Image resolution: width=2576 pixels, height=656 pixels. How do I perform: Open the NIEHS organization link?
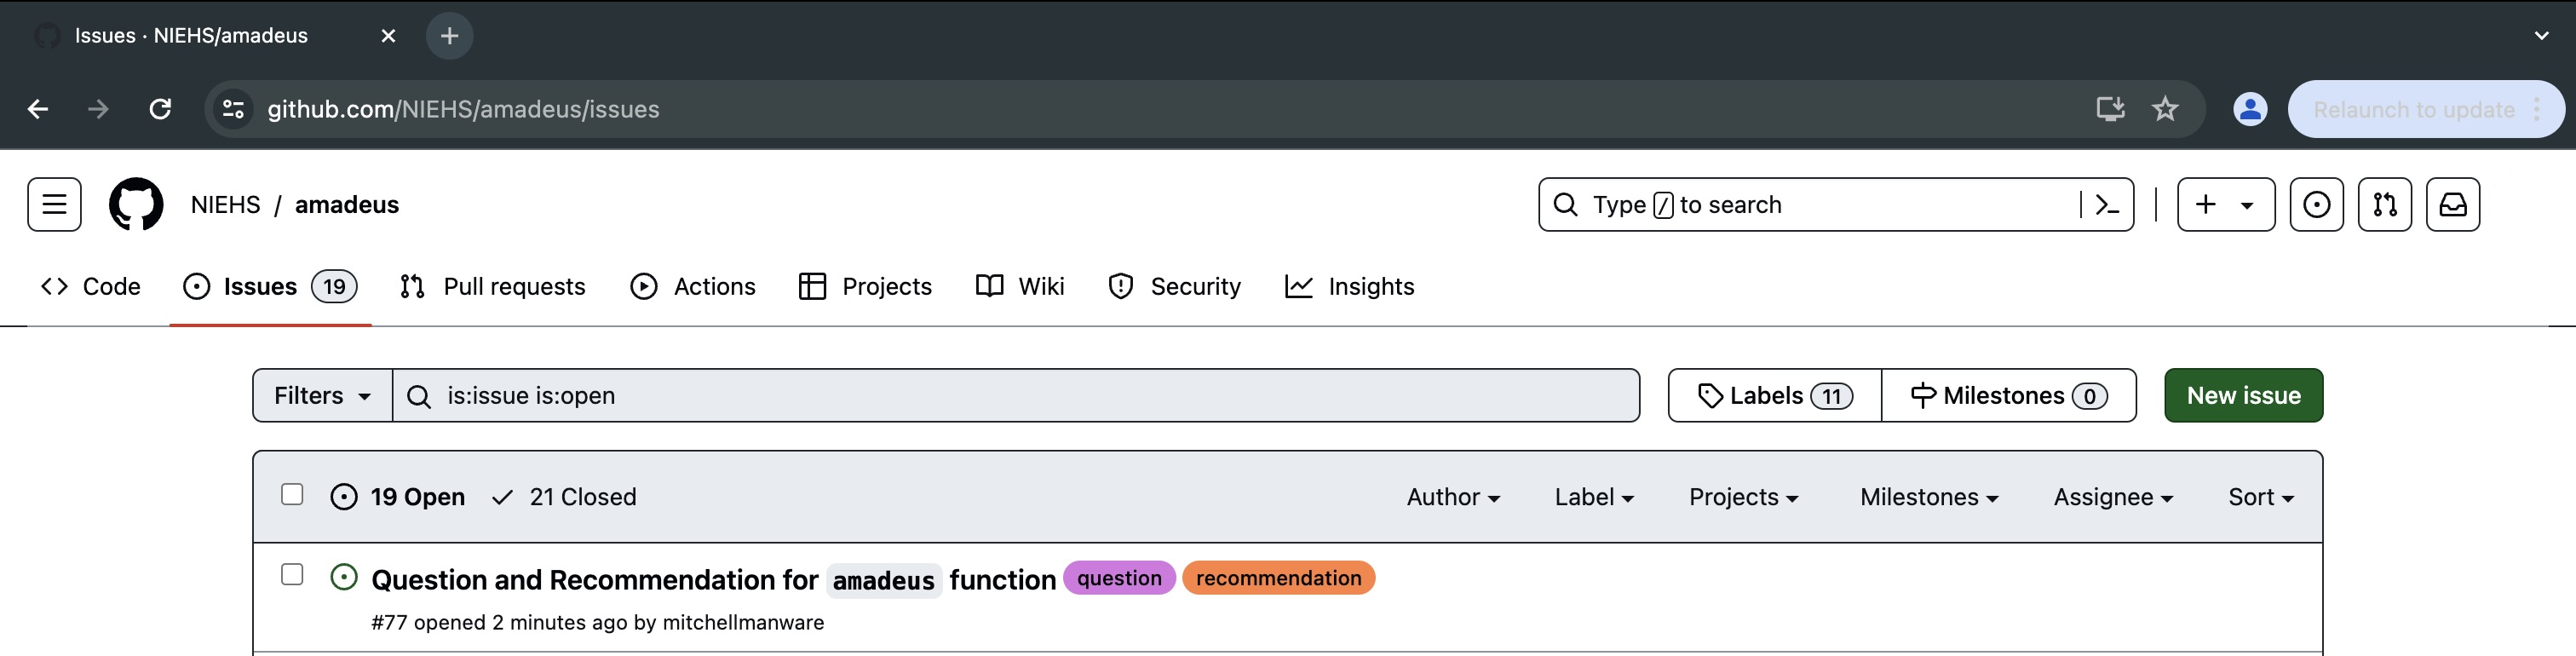(226, 205)
